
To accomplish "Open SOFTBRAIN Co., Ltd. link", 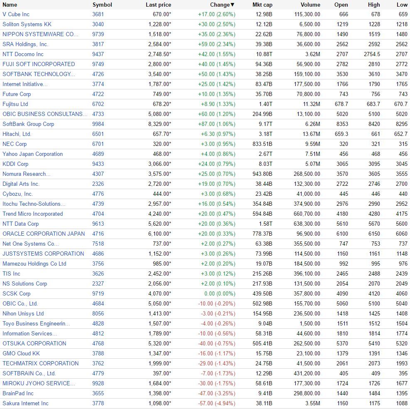I will 29,373.
